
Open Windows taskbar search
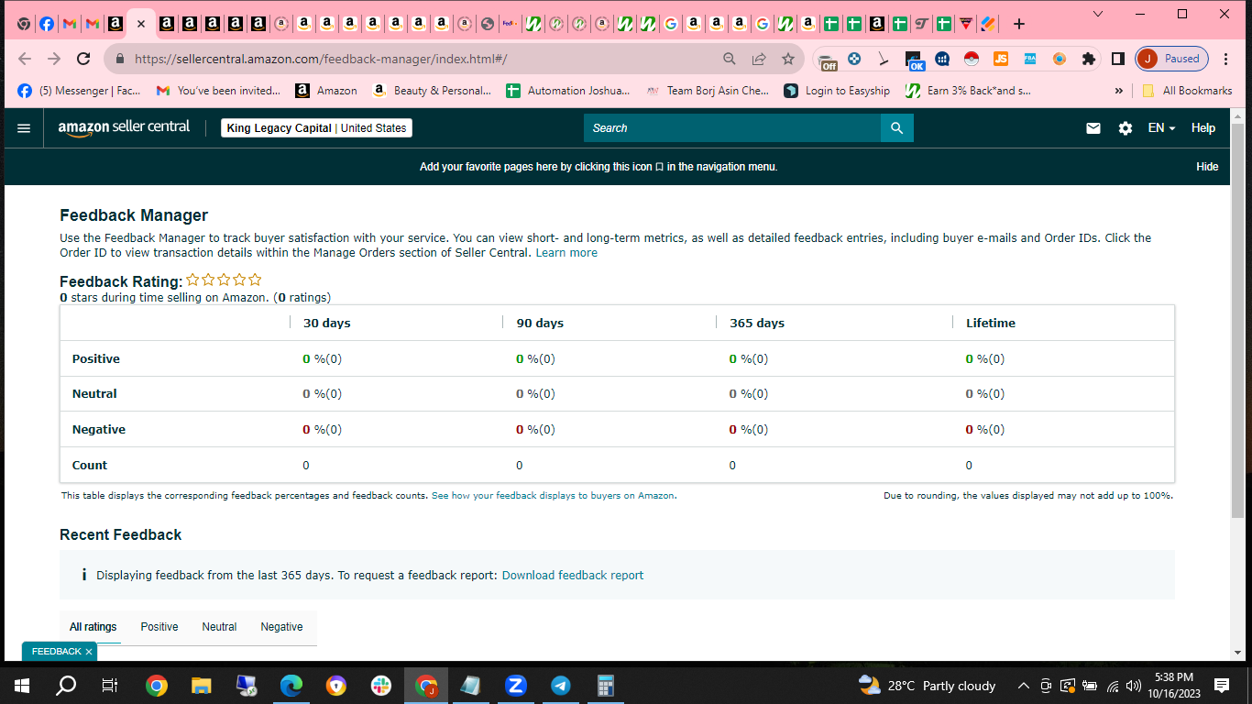pos(66,686)
